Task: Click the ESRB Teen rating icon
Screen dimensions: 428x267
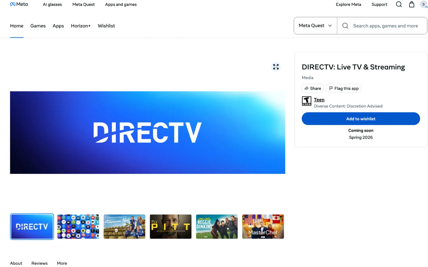Action: tap(306, 101)
